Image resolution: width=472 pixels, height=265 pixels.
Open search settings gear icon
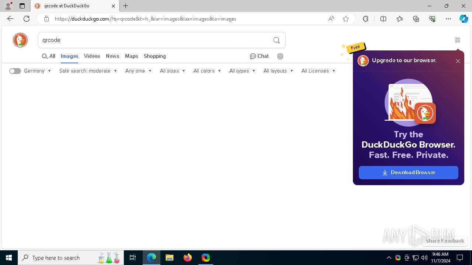[x=280, y=56]
